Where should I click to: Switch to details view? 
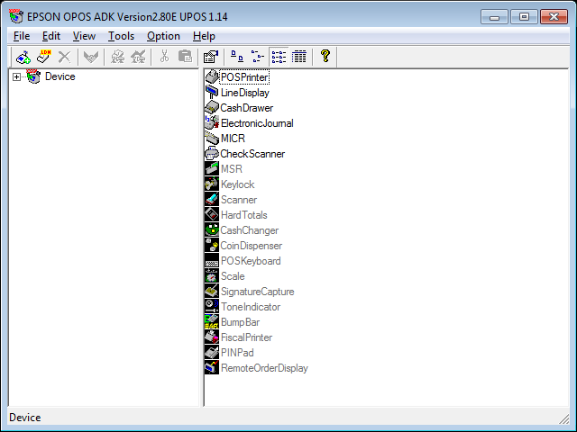click(299, 57)
